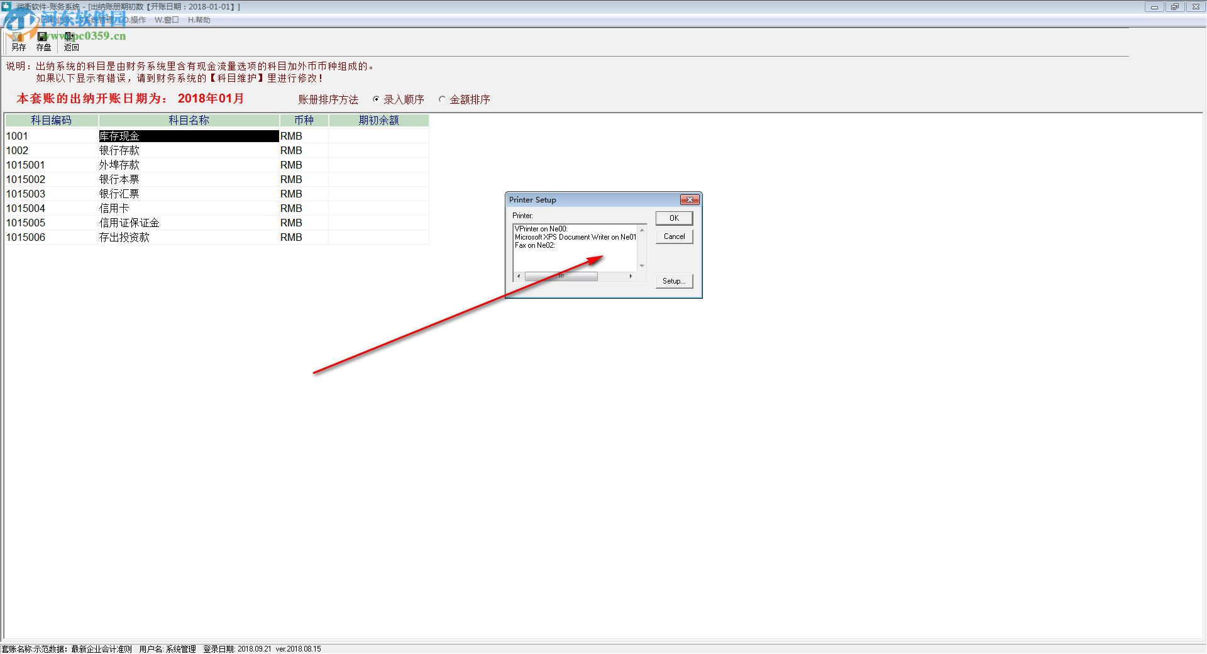Click account code 1015006 cell

[x=52, y=237]
